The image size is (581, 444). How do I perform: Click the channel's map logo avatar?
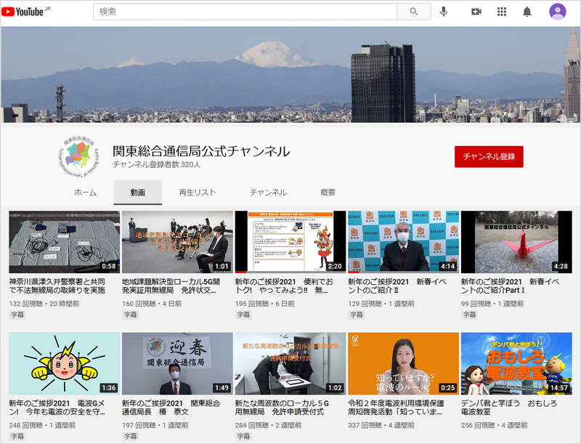click(x=79, y=157)
